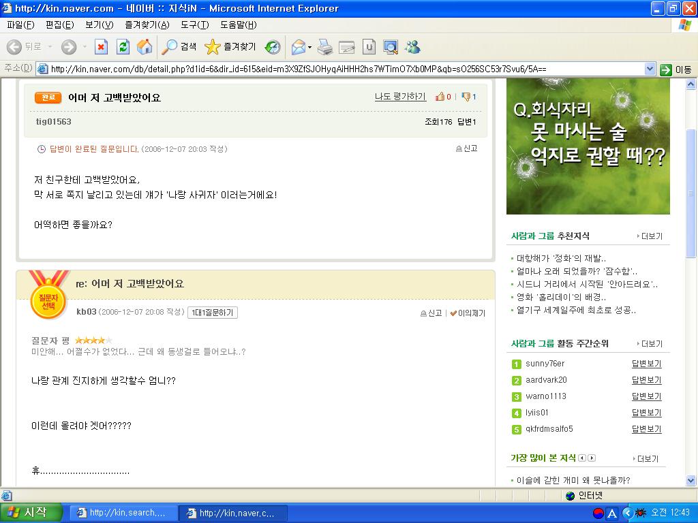This screenshot has height=523, width=698.
Task: Open the 검색 search toolbar button
Action: coord(179,47)
